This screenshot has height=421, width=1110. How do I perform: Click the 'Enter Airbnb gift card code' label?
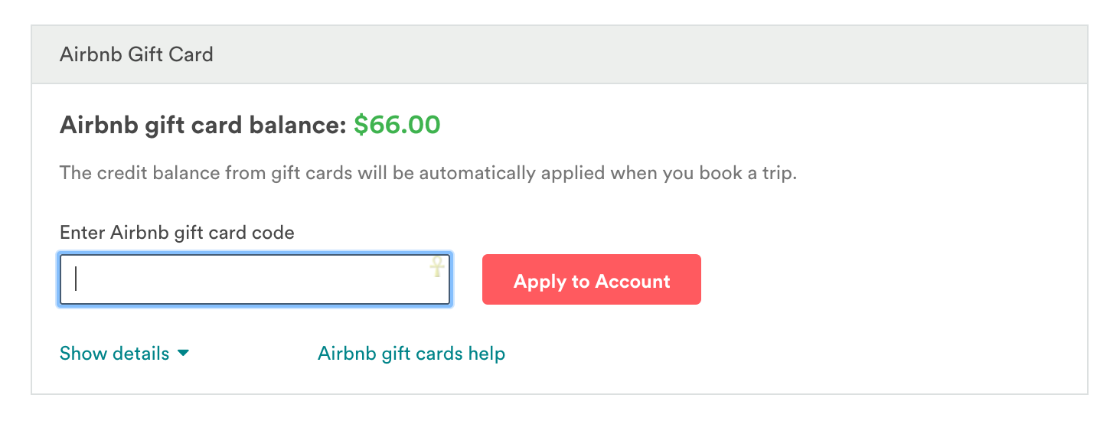[177, 233]
